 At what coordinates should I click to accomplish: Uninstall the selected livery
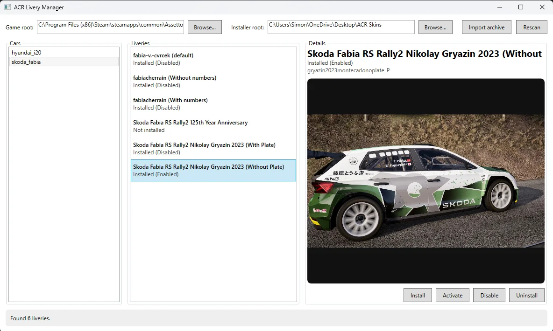[x=526, y=295]
